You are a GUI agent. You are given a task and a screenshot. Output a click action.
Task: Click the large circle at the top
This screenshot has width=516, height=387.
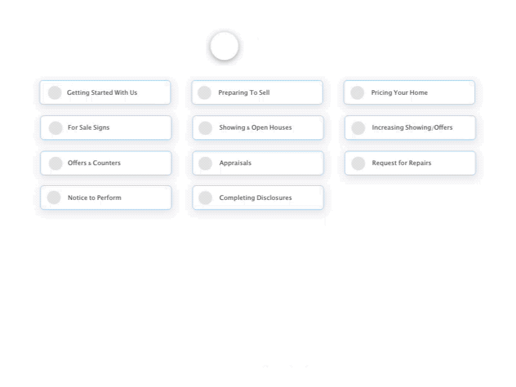click(224, 45)
